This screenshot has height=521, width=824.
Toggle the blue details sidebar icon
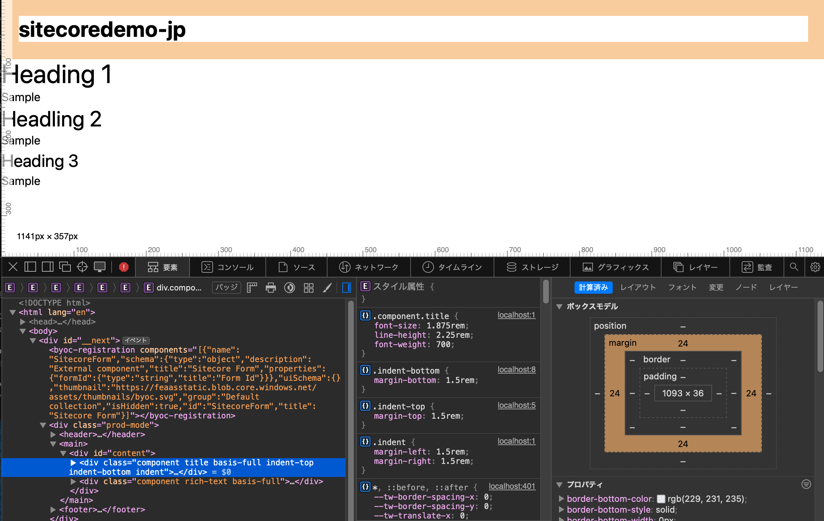(x=346, y=288)
